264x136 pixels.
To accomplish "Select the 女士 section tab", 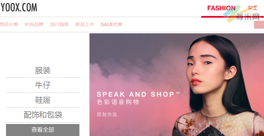I will (x=252, y=8).
